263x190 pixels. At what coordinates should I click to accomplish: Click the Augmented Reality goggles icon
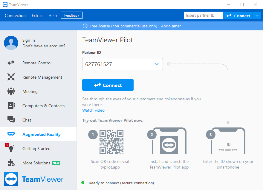pos(11,134)
